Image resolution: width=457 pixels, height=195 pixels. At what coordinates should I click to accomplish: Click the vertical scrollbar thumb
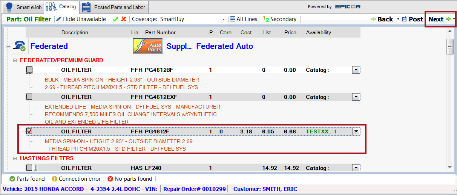click(450, 47)
